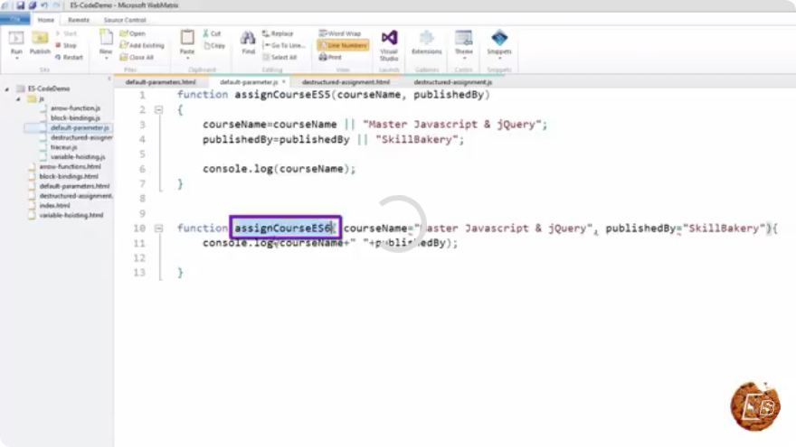Click the Restart site button
Viewport: 796px width, 447px height.
coord(69,57)
